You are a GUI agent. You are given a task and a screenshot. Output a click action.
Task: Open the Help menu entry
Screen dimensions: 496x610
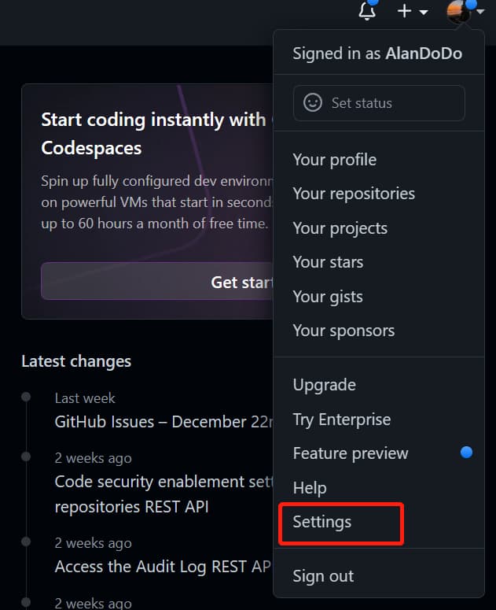coord(310,488)
